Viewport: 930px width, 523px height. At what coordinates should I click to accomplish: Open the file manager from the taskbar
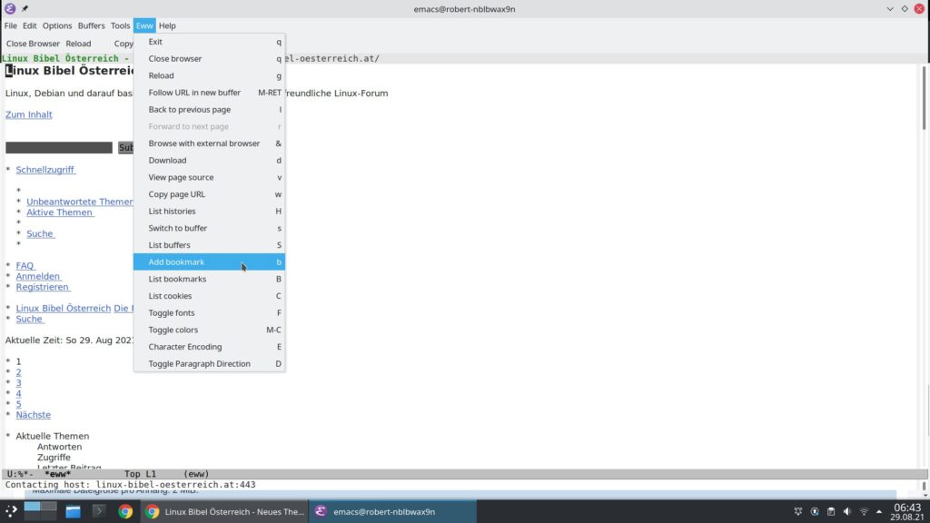pyautogui.click(x=73, y=511)
